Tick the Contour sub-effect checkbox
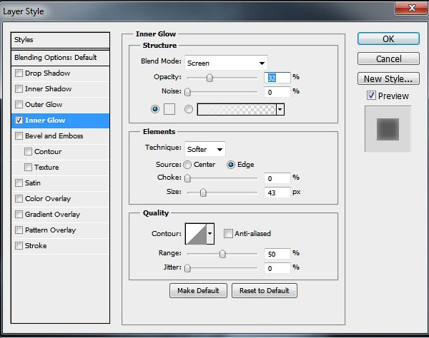The image size is (429, 338). point(28,152)
